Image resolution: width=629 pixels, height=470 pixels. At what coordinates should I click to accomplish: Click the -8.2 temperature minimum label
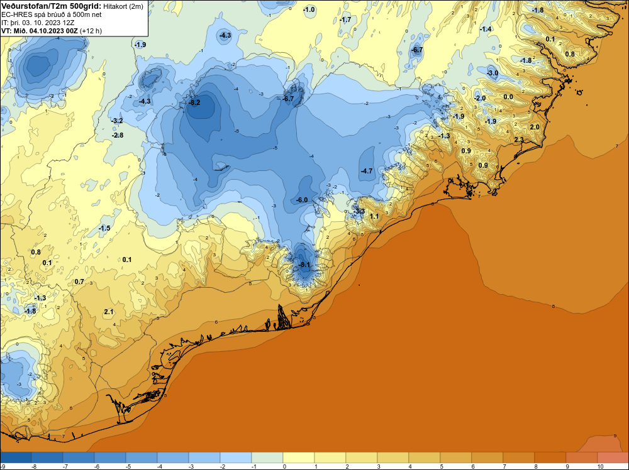pos(194,102)
